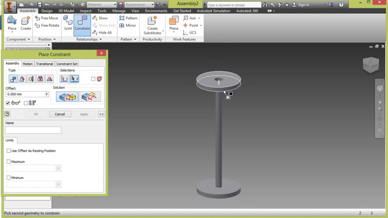Open the 3D Model ribbon tab
This screenshot has width=388, height=218.
pos(66,11)
